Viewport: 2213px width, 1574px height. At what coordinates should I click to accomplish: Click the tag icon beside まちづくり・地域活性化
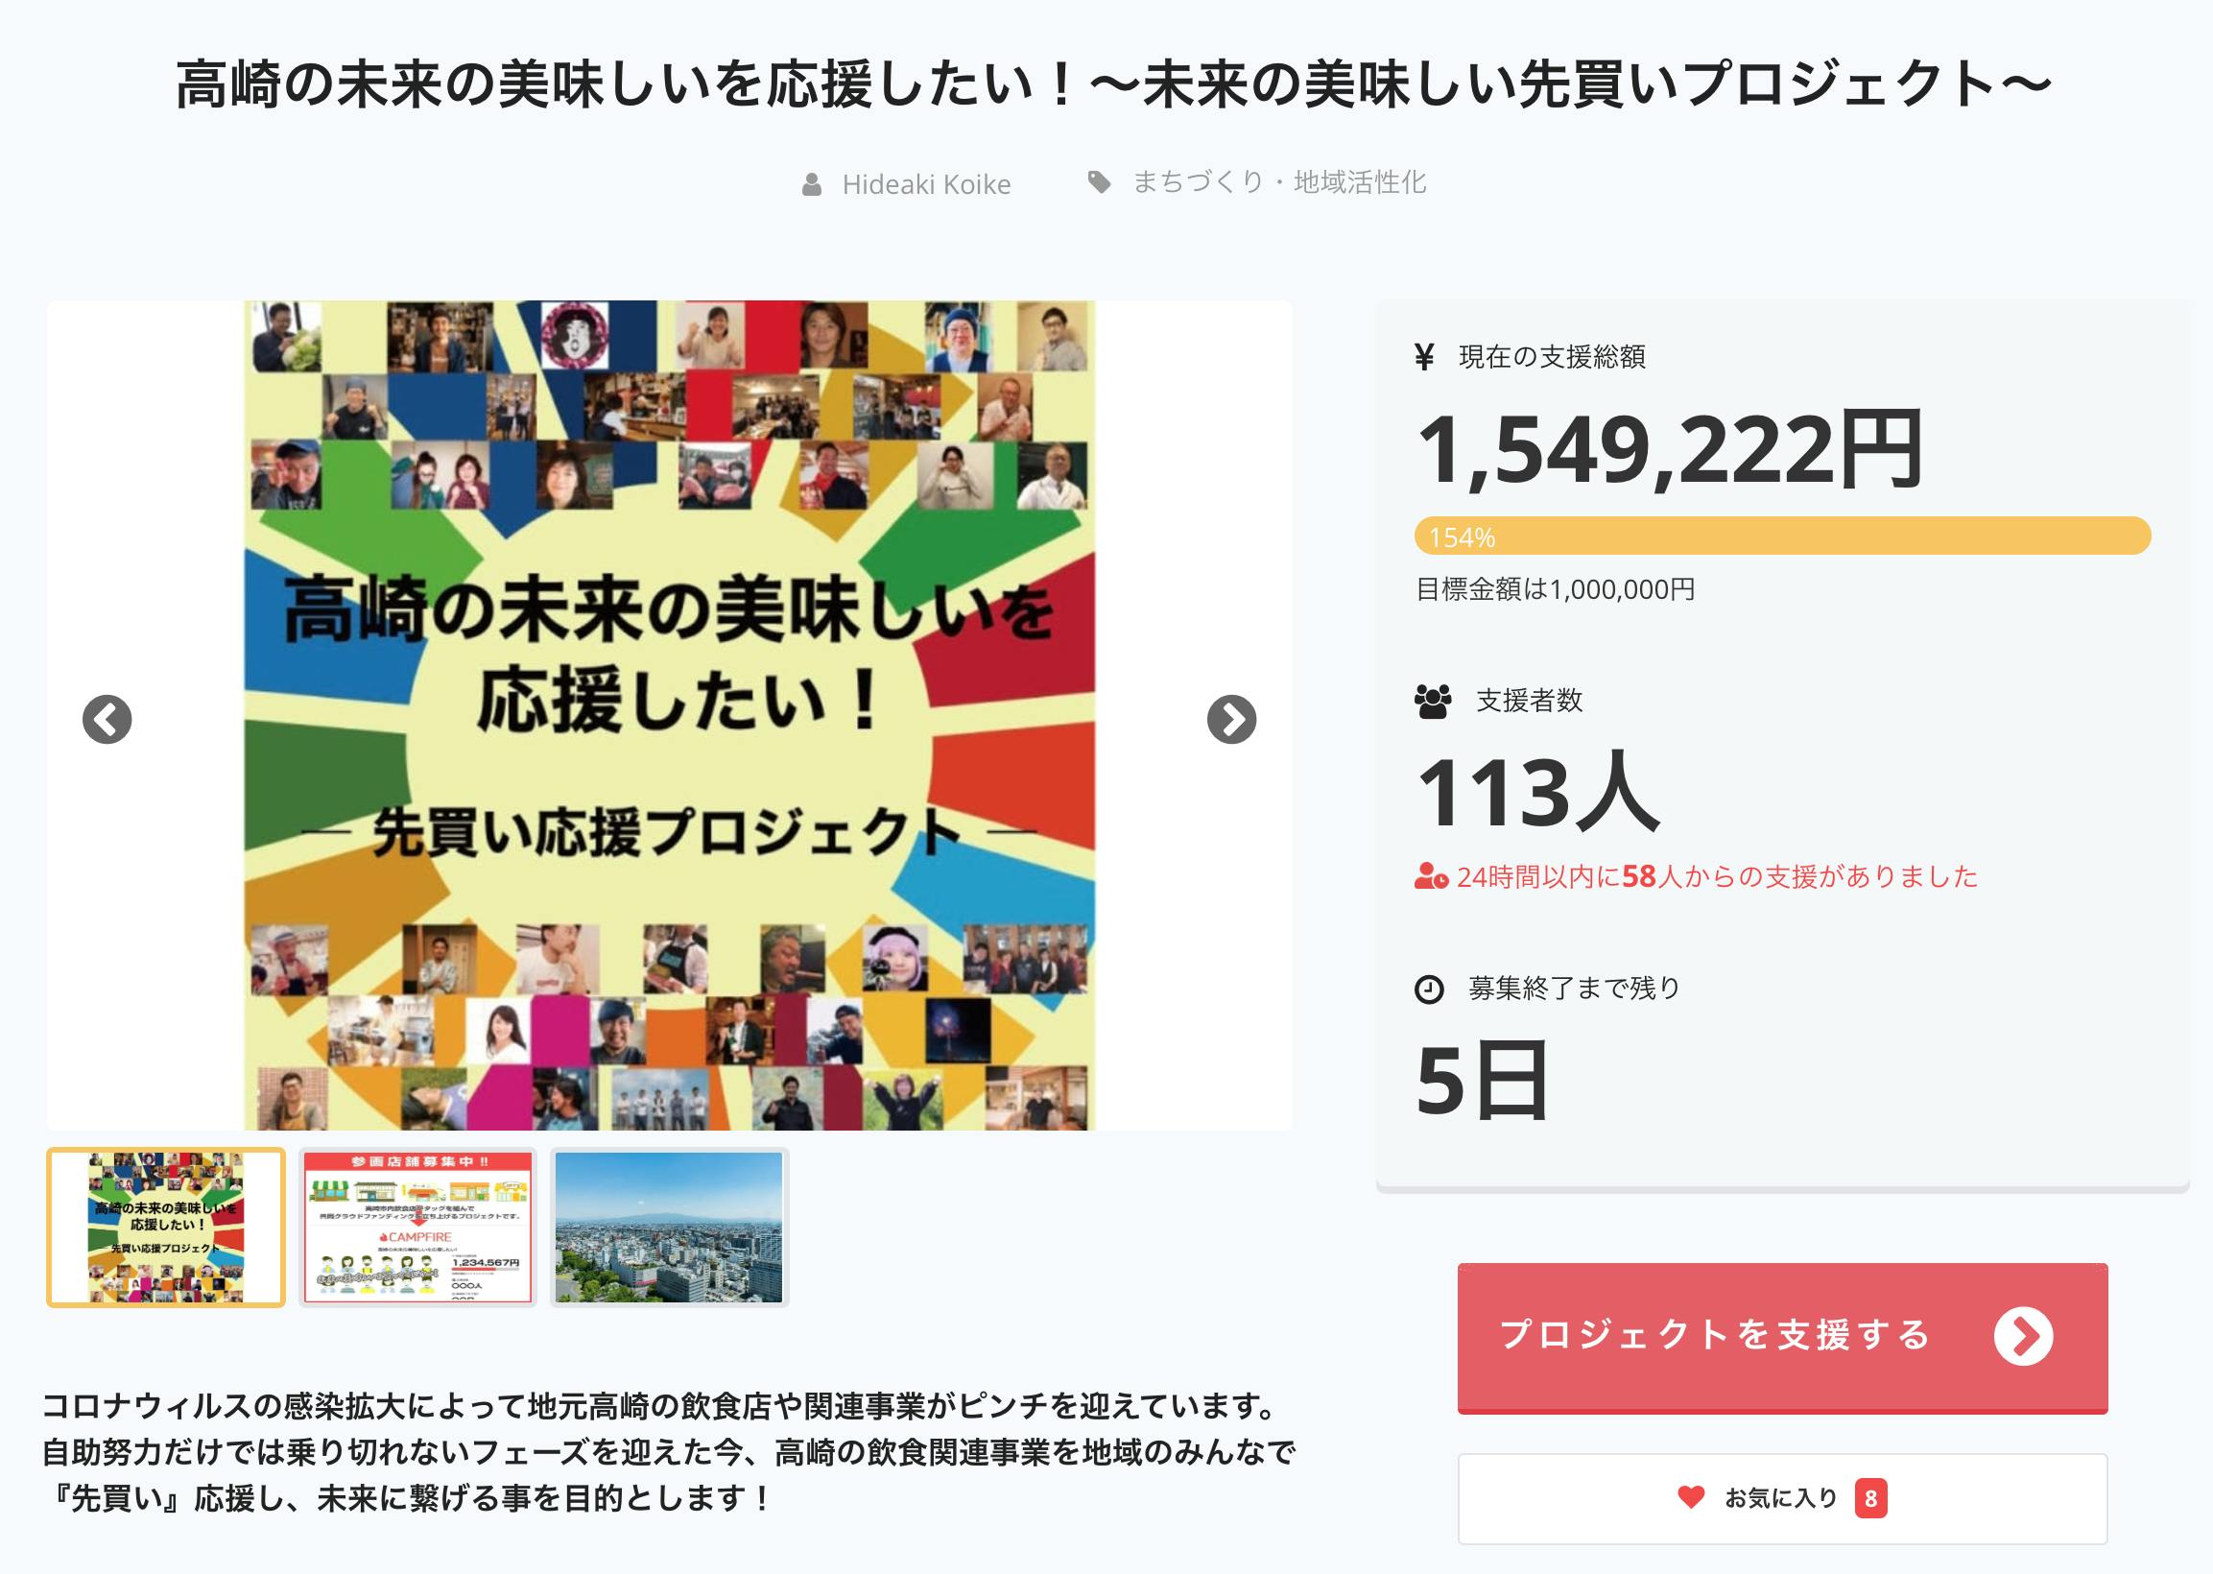(1099, 181)
